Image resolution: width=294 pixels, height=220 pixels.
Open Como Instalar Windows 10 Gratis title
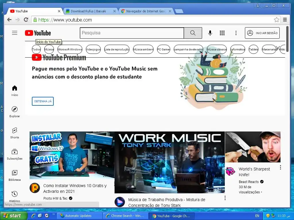(x=75, y=188)
